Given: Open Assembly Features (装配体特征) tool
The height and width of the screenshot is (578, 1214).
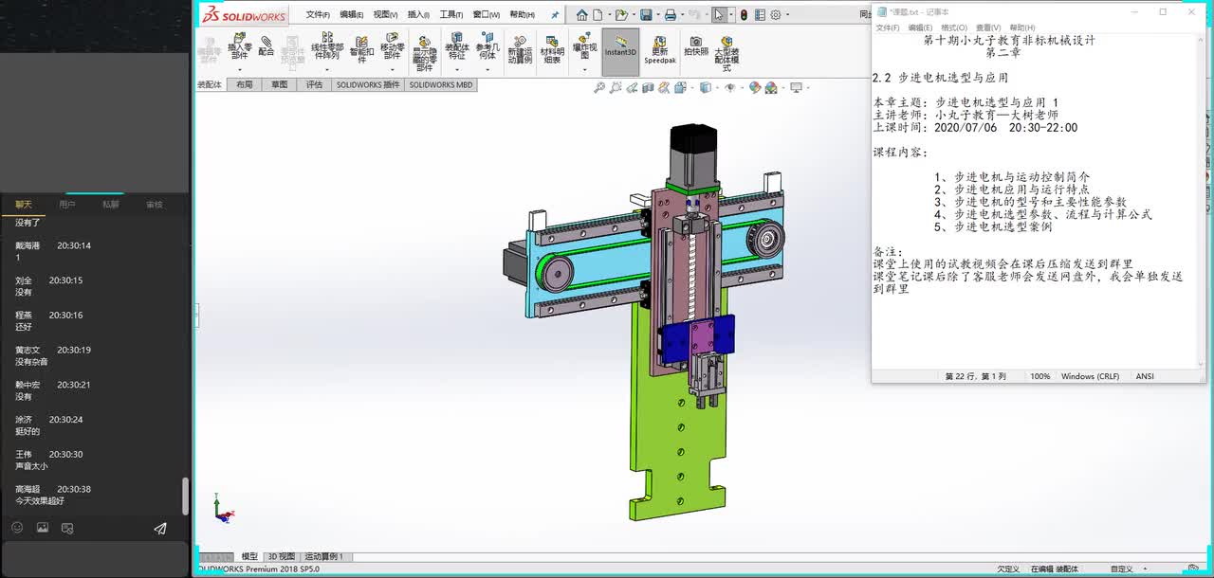Looking at the screenshot, I should [457, 46].
